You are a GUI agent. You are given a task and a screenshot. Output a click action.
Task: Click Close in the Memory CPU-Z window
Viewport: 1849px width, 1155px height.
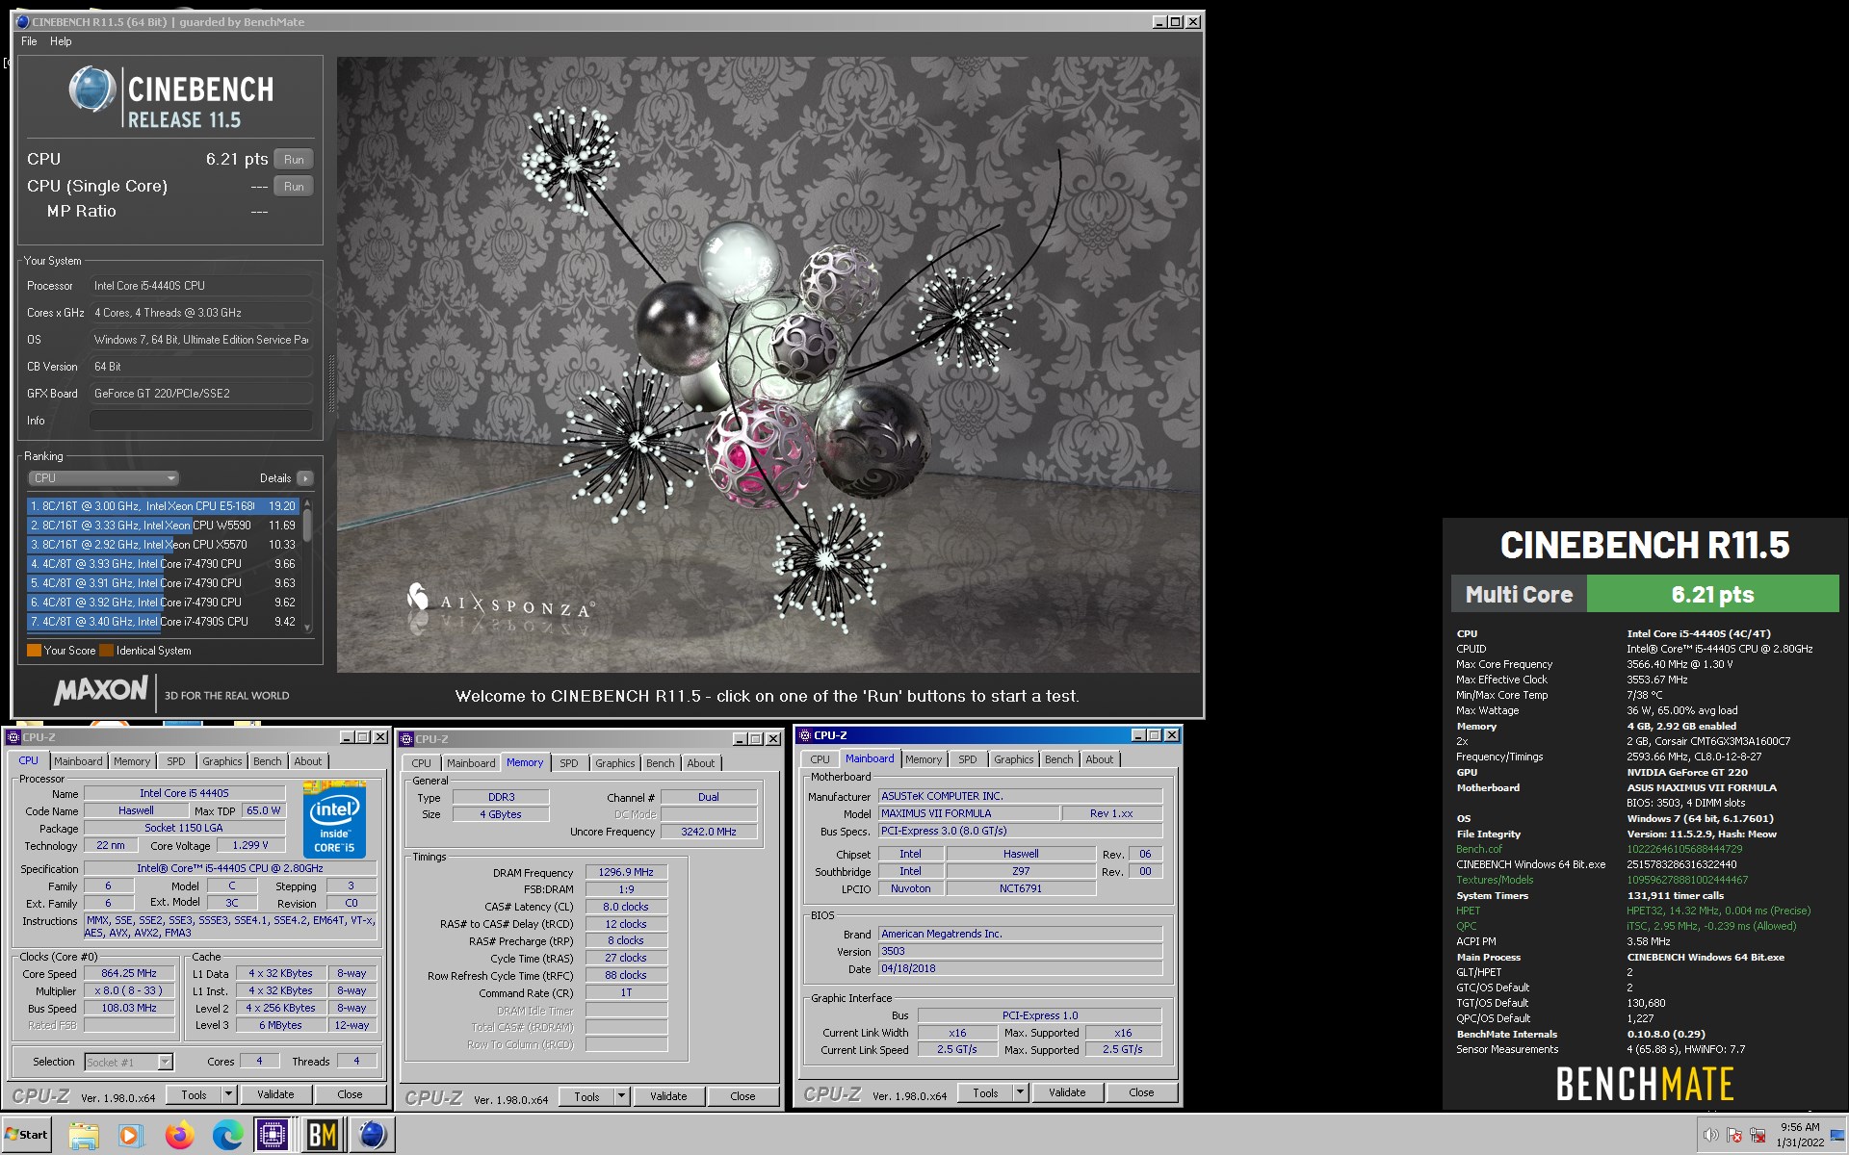742,1096
